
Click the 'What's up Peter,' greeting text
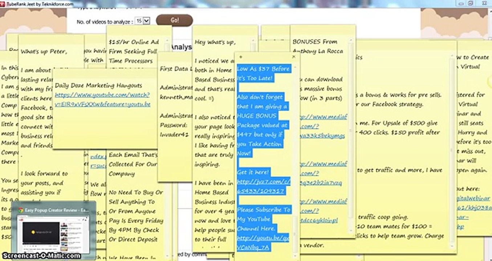44,51
